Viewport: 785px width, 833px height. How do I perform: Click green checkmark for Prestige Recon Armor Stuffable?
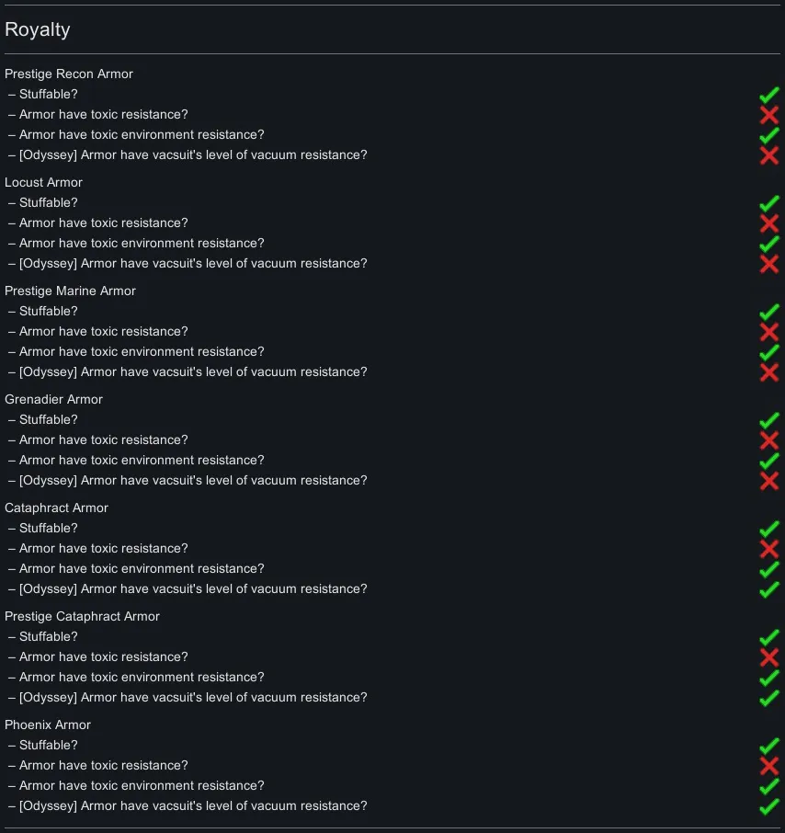[769, 95]
